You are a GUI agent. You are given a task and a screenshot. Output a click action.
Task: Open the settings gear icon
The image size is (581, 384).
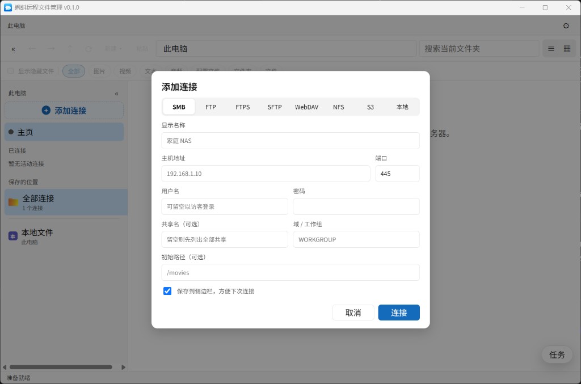(x=566, y=26)
